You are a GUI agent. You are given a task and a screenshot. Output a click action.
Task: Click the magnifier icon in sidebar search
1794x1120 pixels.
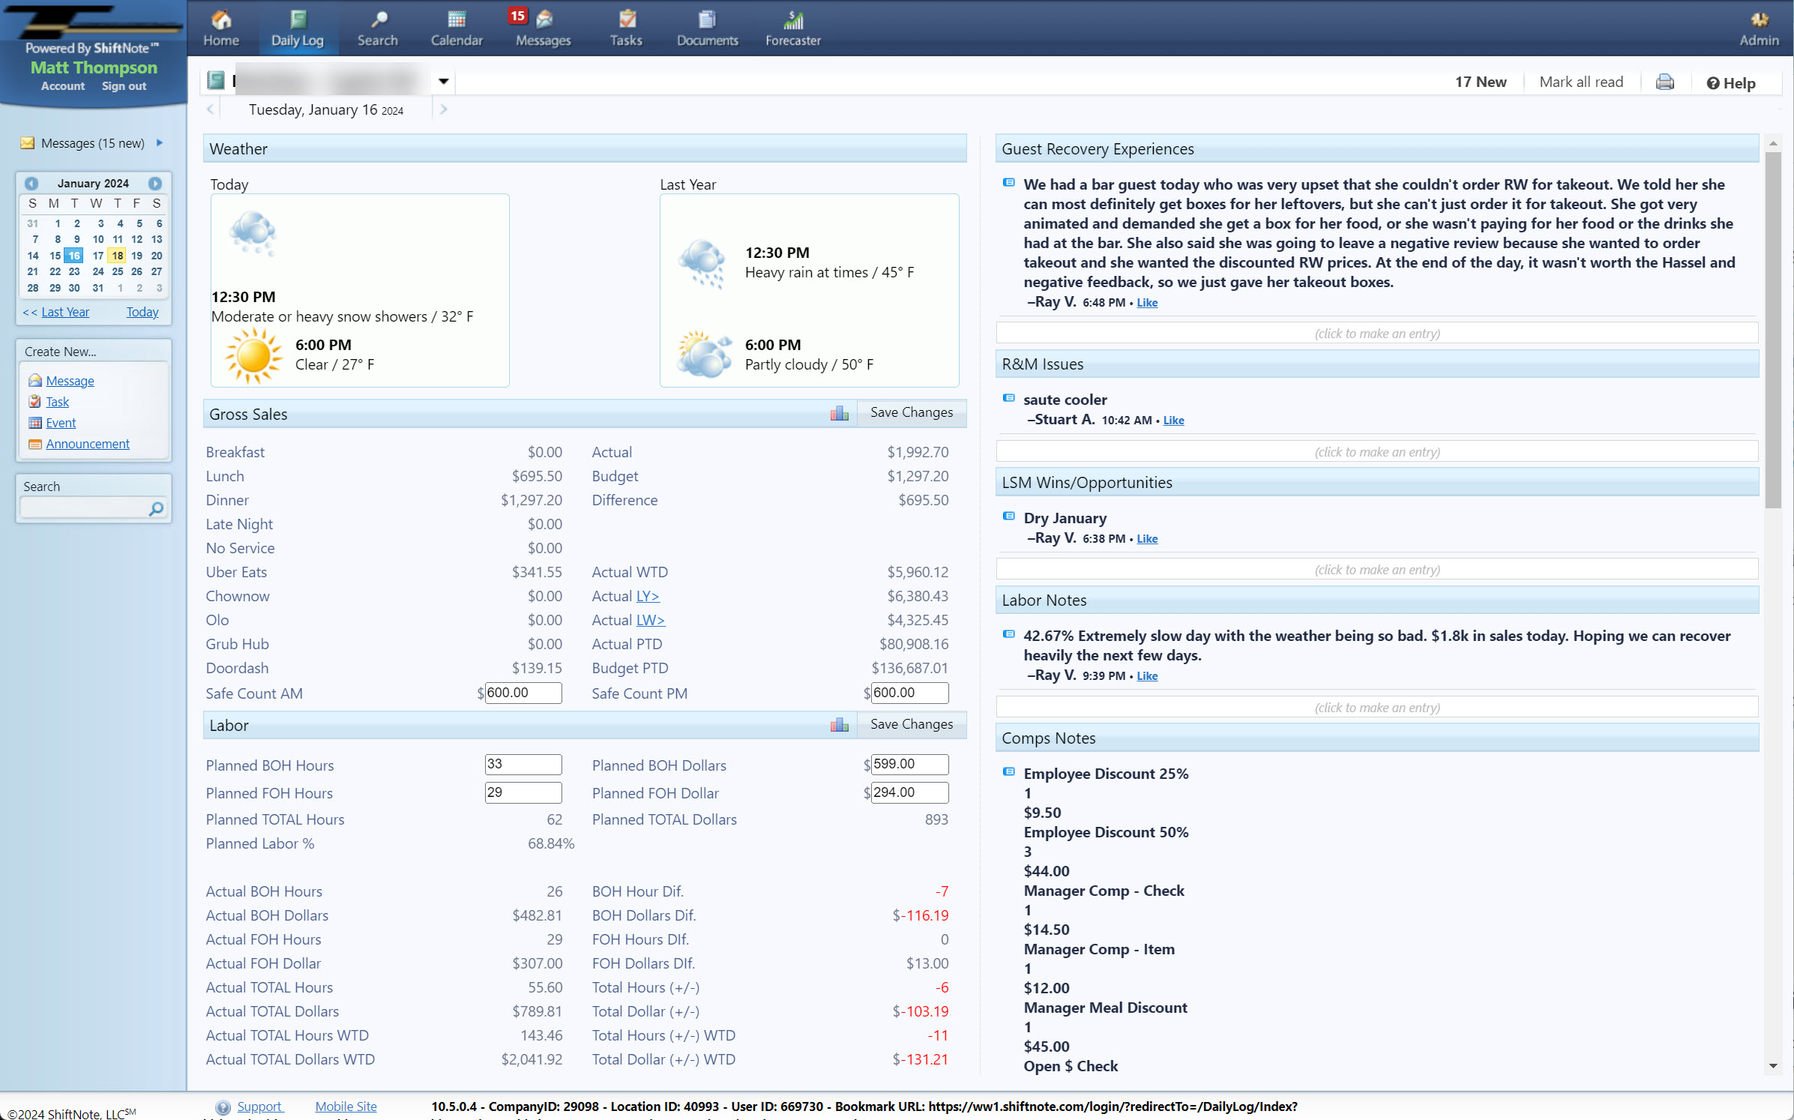[156, 509]
